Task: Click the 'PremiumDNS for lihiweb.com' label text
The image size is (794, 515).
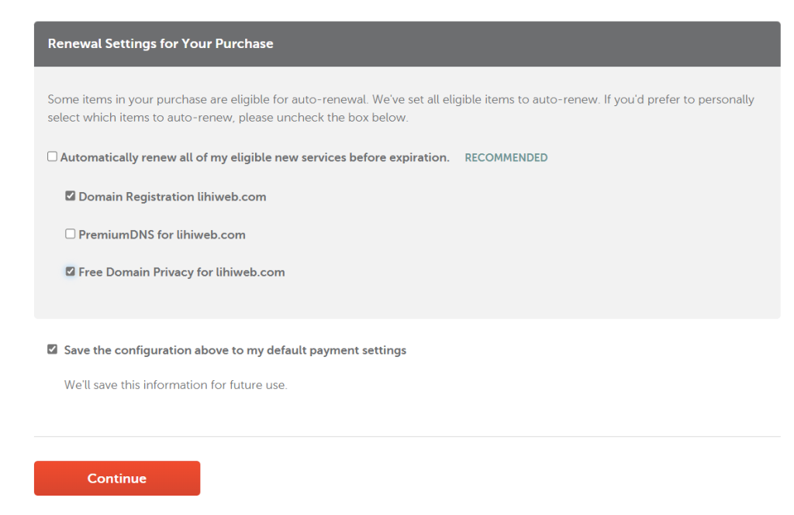Action: (x=162, y=235)
